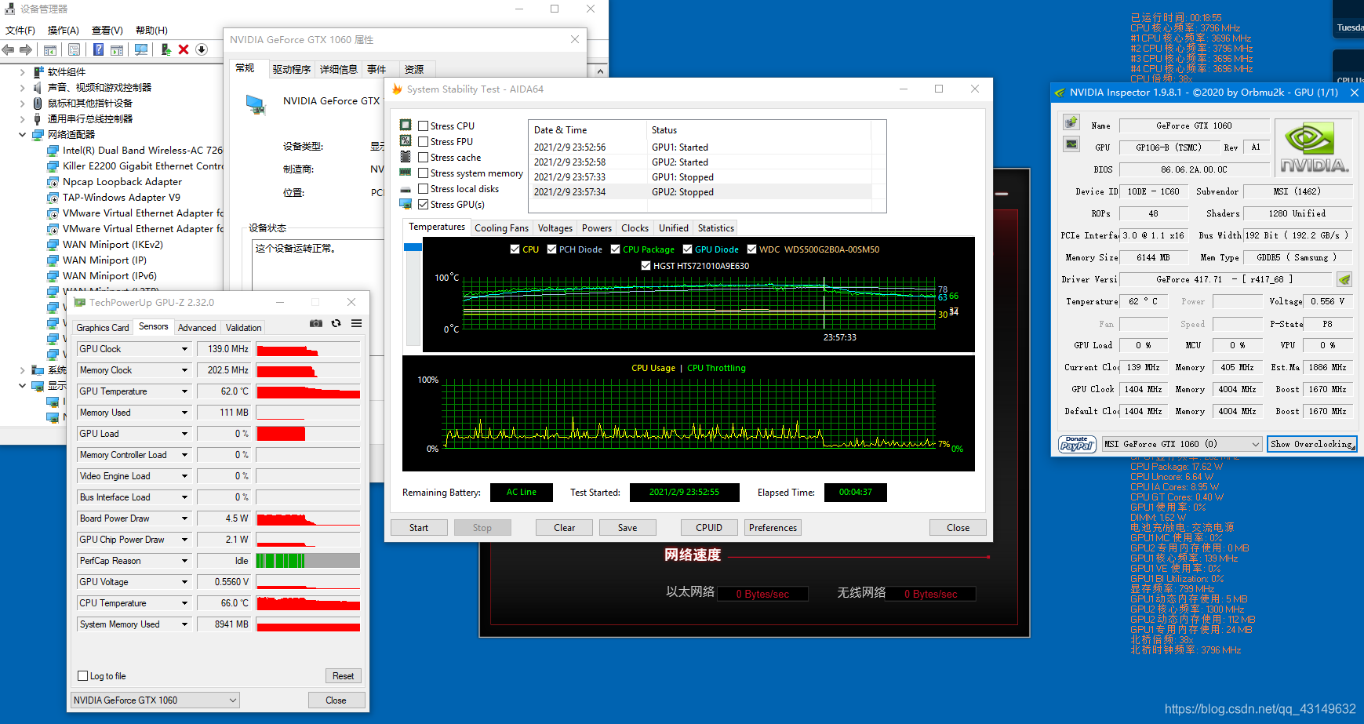Select Killer E2200 Gigabit Ethernet Controller
Image resolution: width=1364 pixels, height=724 pixels.
144,166
